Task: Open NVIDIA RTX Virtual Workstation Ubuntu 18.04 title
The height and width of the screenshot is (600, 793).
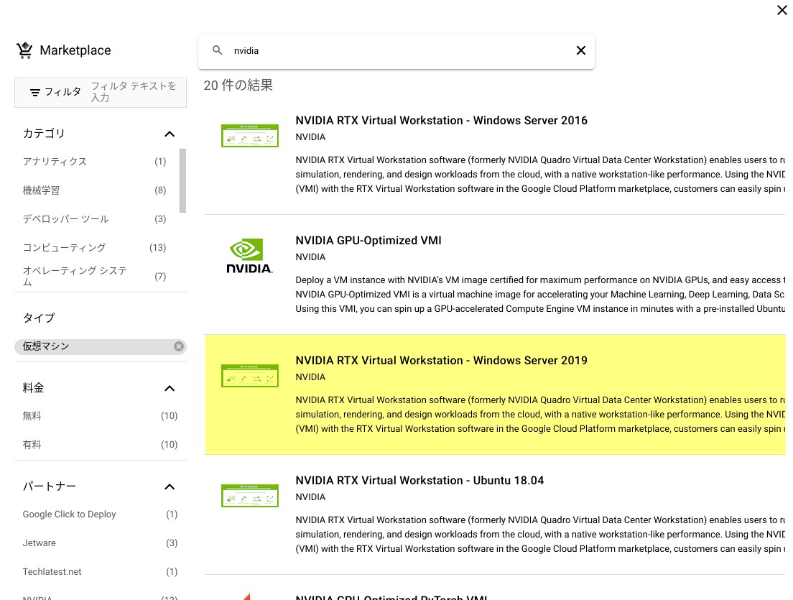Action: pyautogui.click(x=419, y=480)
